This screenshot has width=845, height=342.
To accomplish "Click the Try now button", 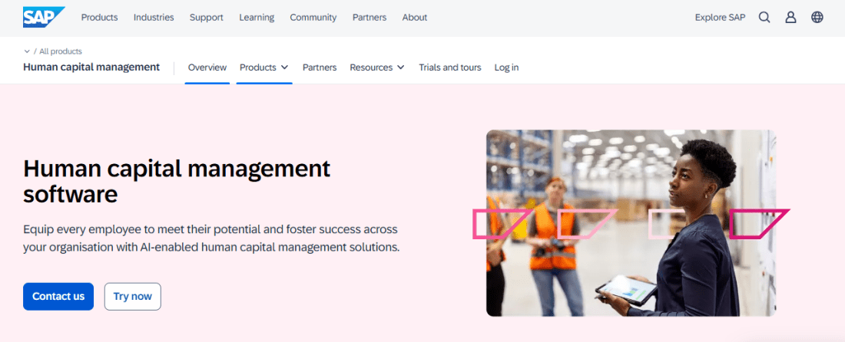I will tap(133, 296).
